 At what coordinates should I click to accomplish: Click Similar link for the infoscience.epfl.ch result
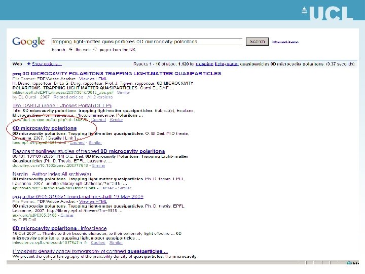[116, 243]
